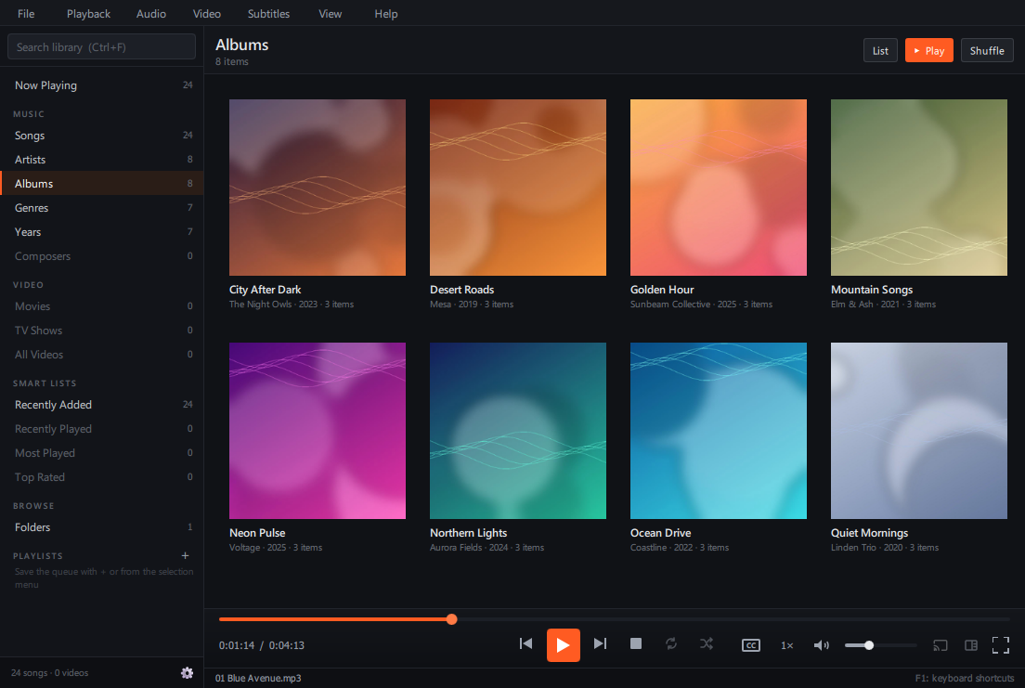
Task: Select Genres in the sidebar
Action: coord(102,208)
